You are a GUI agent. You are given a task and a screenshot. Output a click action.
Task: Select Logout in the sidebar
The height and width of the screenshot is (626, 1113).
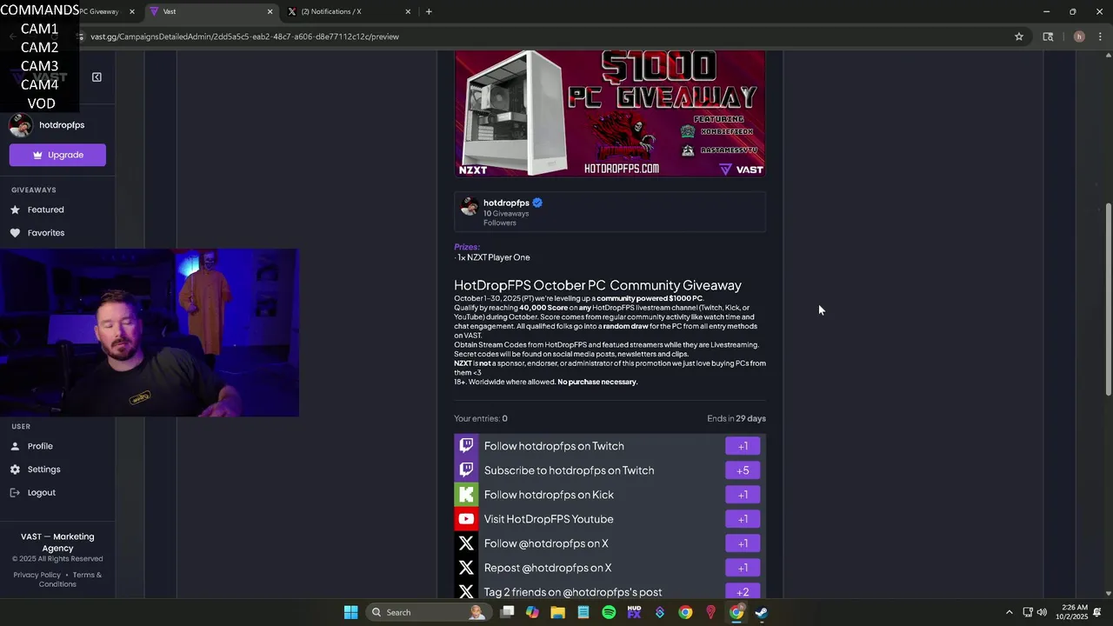[41, 493]
